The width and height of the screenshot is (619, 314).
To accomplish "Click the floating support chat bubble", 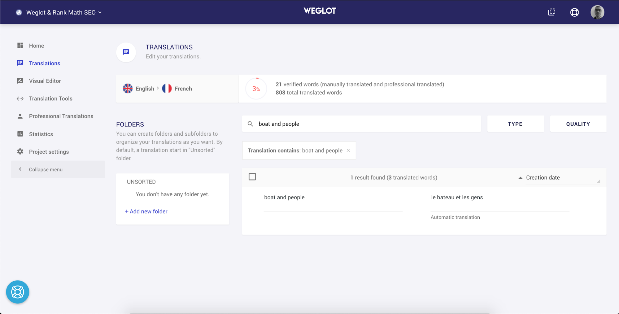I will [18, 292].
